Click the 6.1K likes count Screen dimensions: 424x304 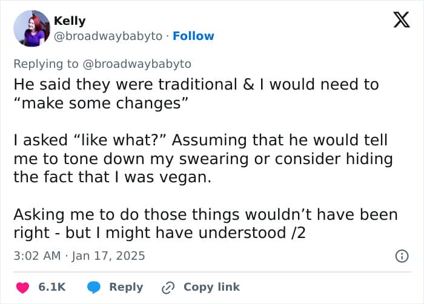(52, 287)
